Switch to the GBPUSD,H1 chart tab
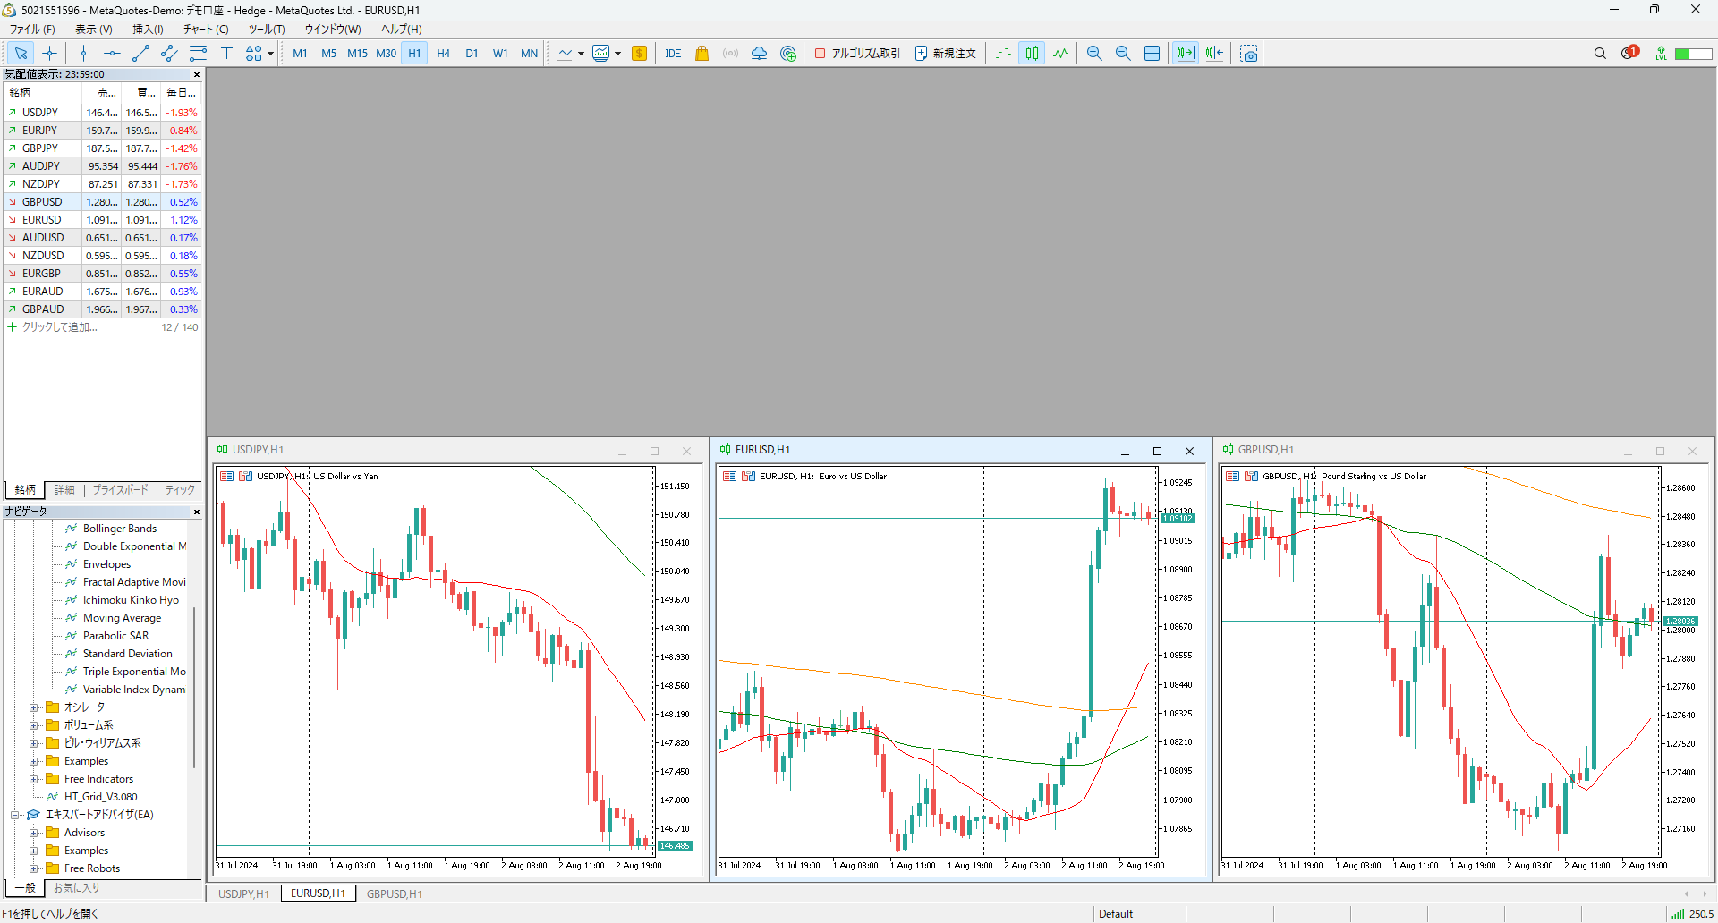The image size is (1718, 923). pyautogui.click(x=394, y=893)
